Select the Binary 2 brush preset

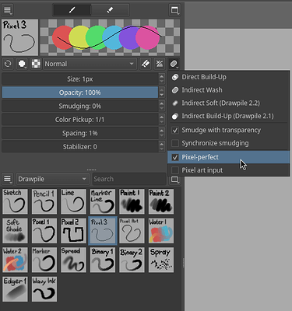coord(132,260)
